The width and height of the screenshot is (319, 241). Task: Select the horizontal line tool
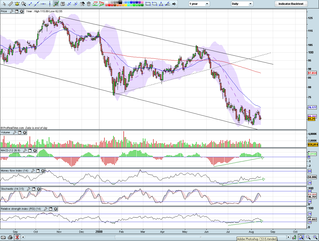(43, 4)
